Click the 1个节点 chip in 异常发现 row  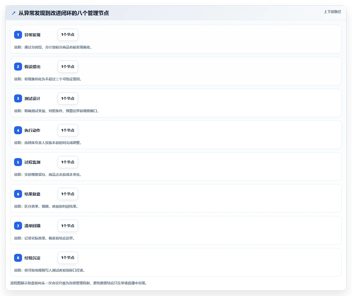(x=68, y=35)
